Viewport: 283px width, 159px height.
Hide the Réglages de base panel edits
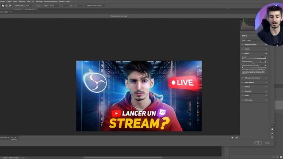tap(266, 45)
